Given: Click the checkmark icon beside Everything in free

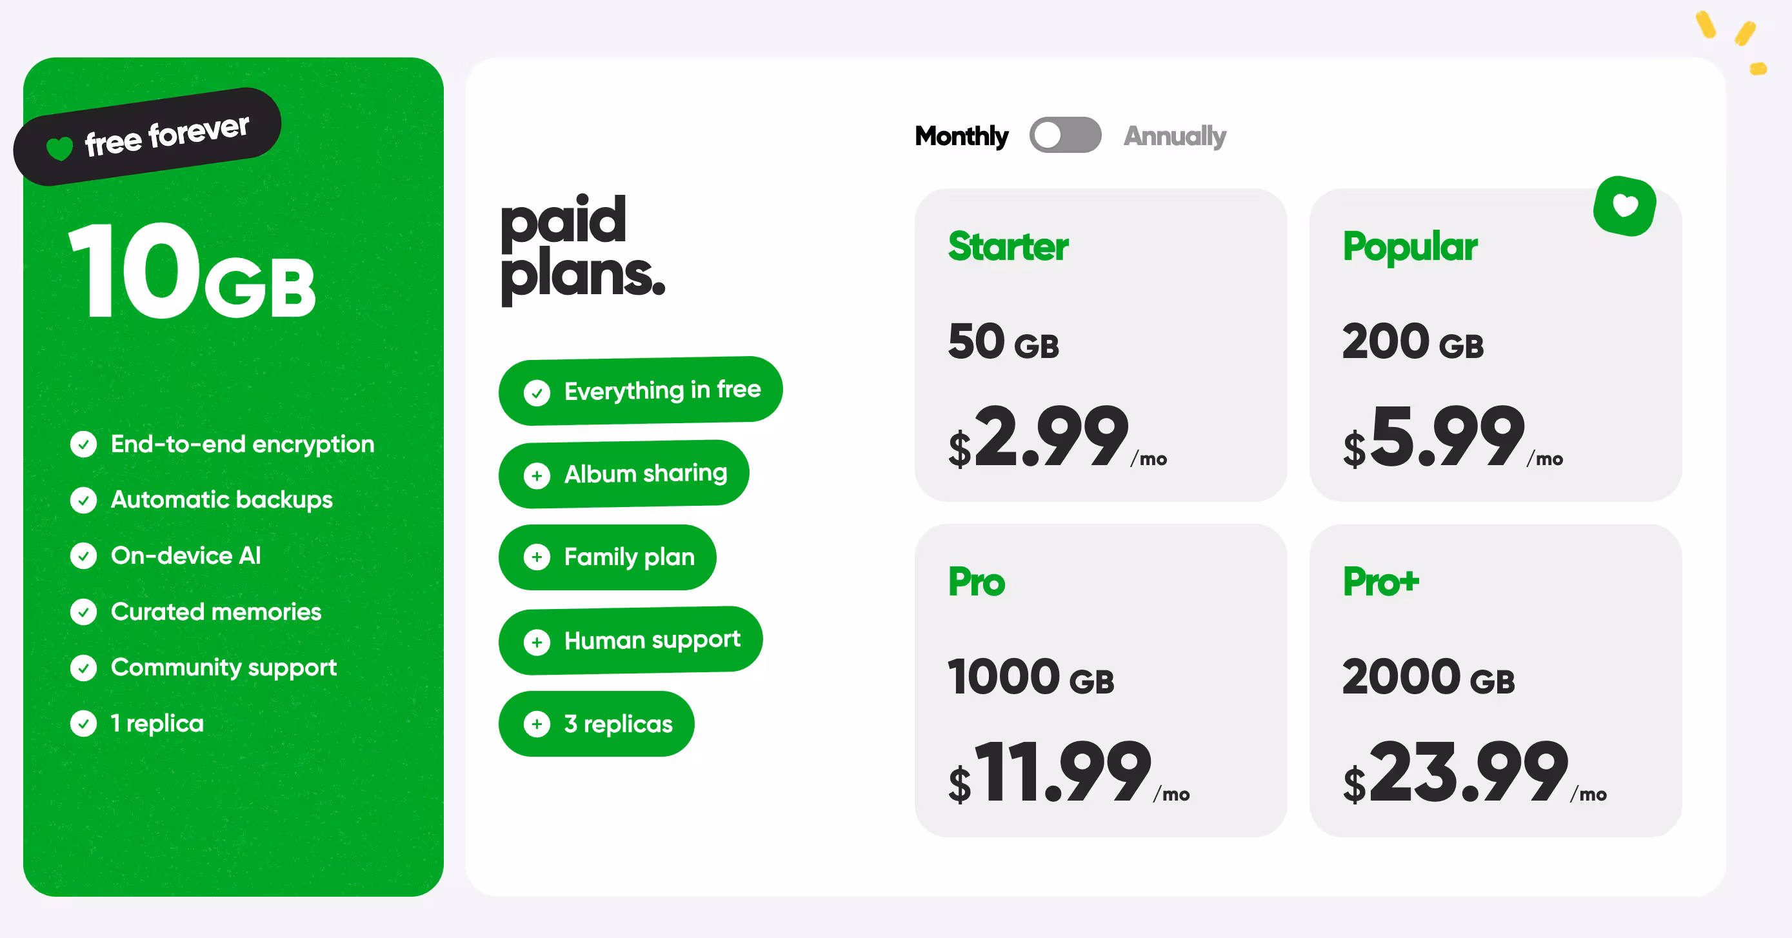Looking at the screenshot, I should tap(537, 392).
